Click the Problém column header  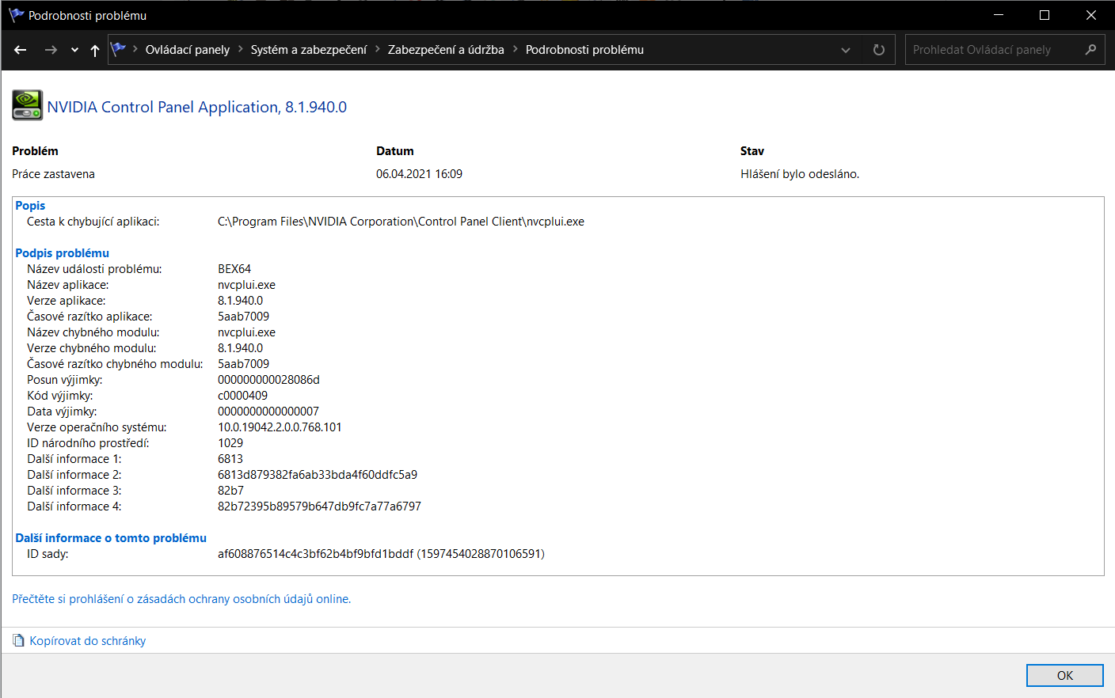click(x=35, y=151)
